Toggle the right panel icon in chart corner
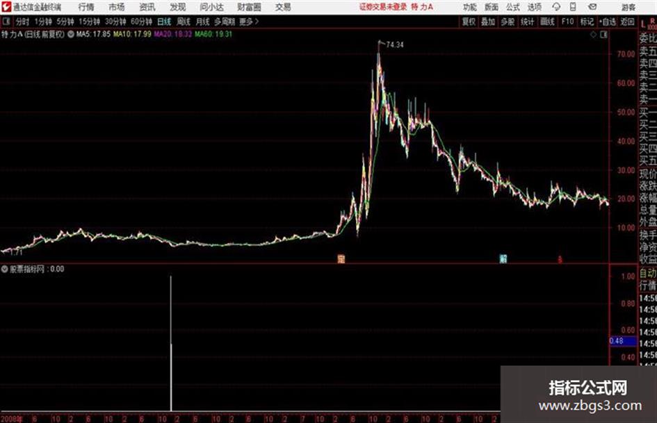The height and width of the screenshot is (423, 657). click(x=603, y=35)
